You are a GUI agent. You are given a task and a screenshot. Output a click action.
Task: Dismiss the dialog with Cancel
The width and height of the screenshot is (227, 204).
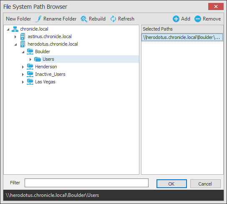point(205,184)
